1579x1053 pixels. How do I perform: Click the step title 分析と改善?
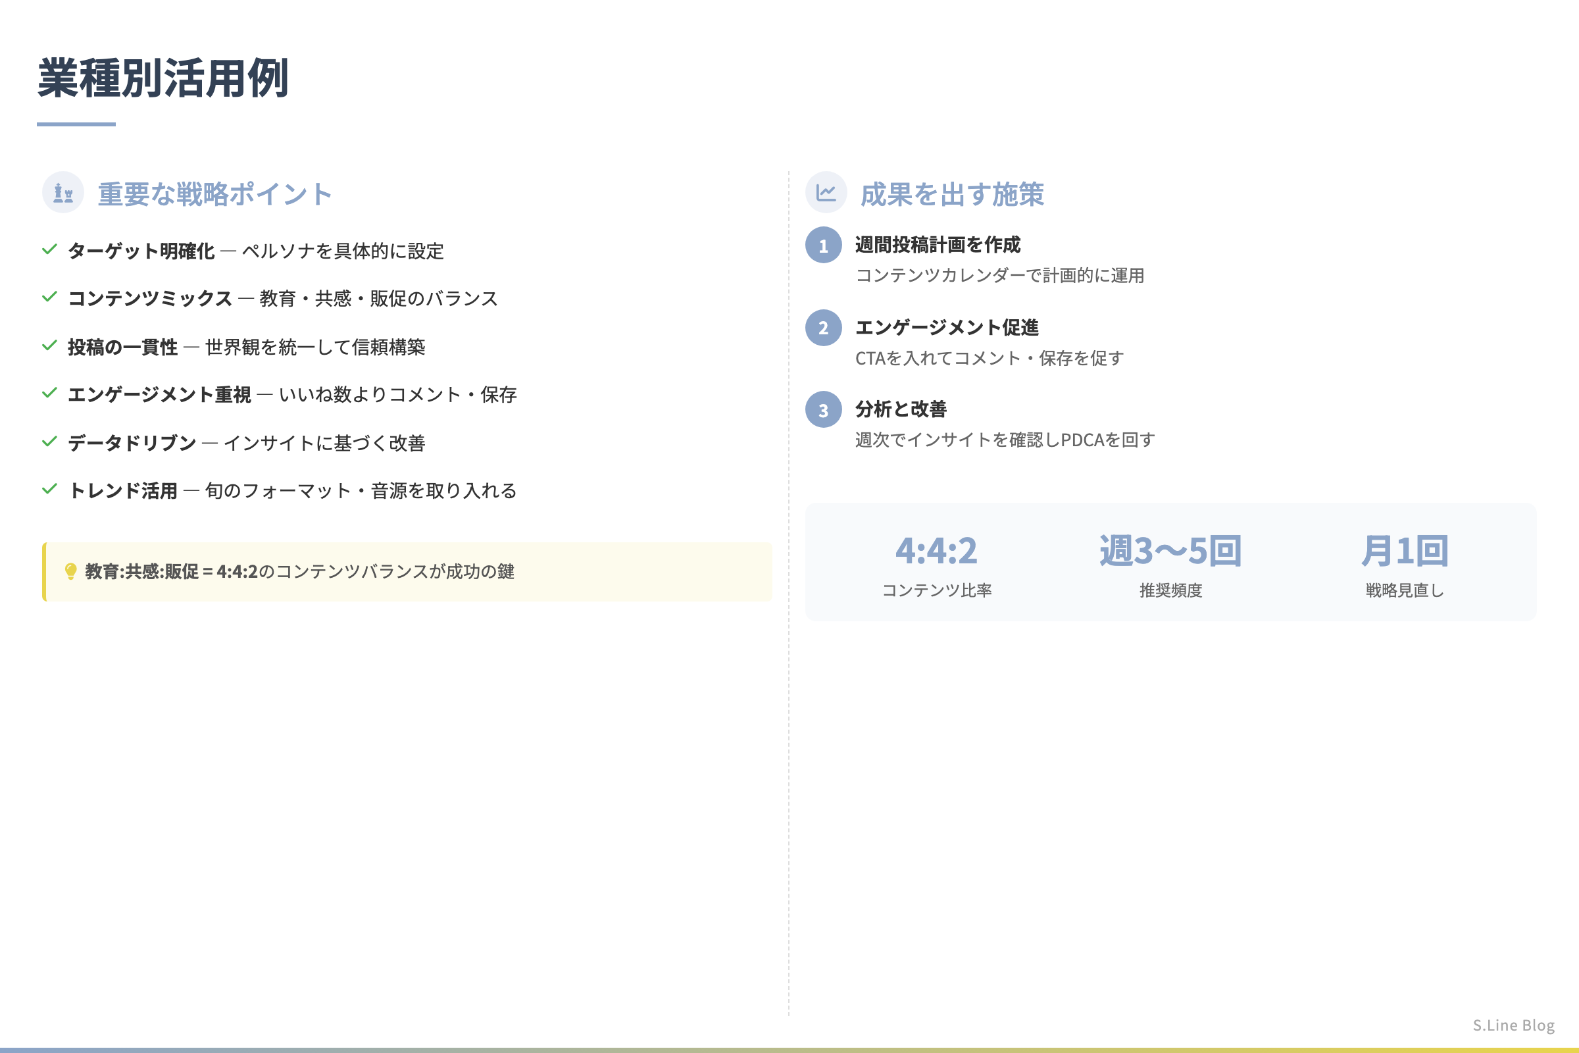point(901,409)
